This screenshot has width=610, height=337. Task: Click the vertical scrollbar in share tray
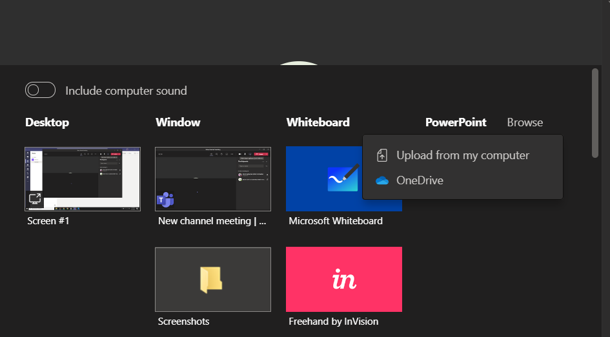[595, 113]
